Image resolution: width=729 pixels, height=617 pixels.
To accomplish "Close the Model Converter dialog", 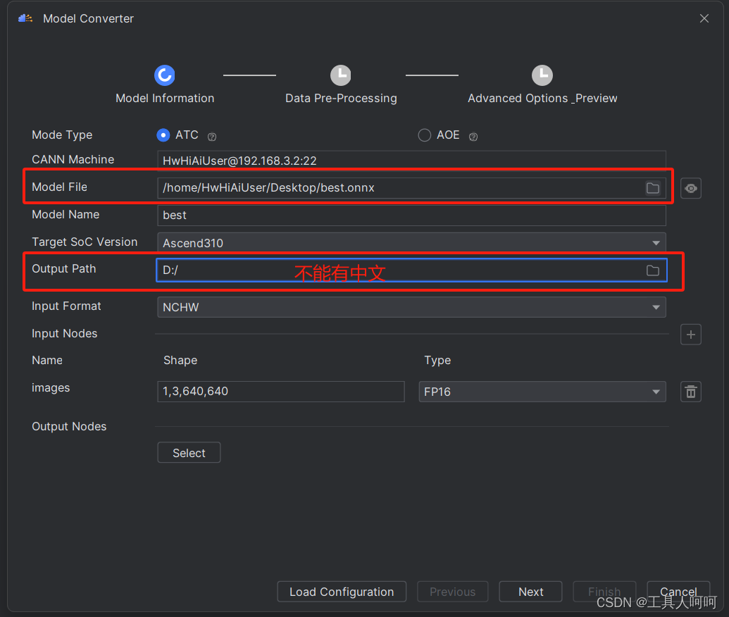I will coord(704,18).
